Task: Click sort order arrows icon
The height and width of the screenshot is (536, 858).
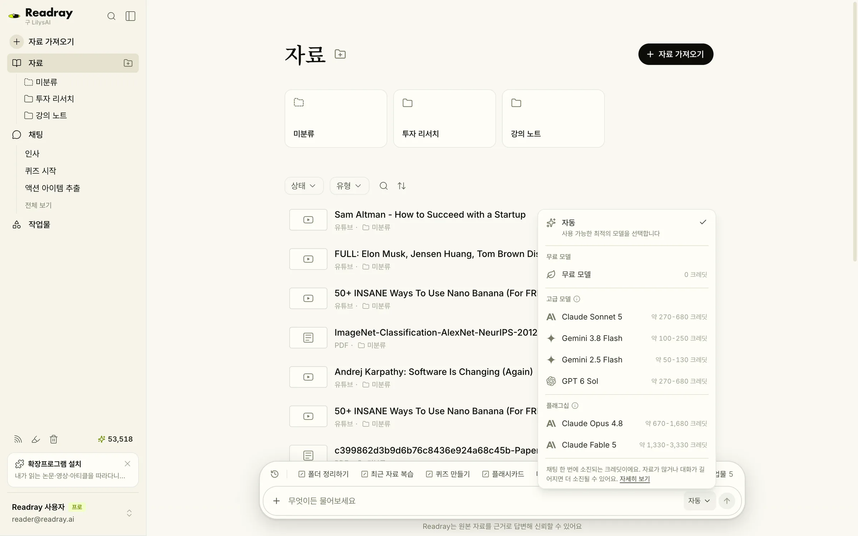Action: pos(401,186)
